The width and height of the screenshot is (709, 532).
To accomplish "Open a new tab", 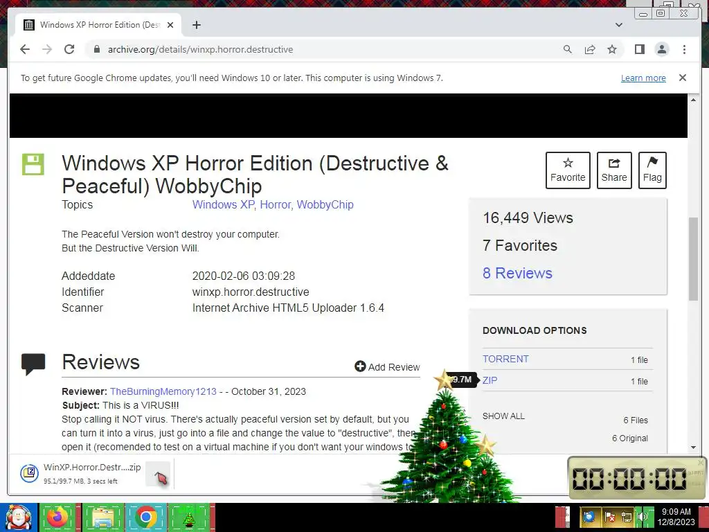I will [196, 25].
